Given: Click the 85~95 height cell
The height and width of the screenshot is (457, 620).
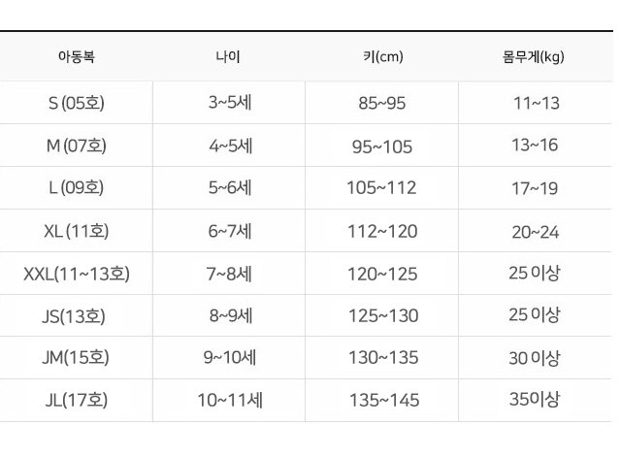Looking at the screenshot, I should (382, 103).
